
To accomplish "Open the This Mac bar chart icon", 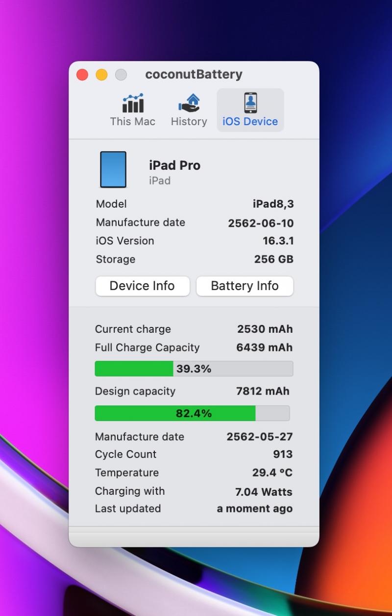I will point(133,103).
